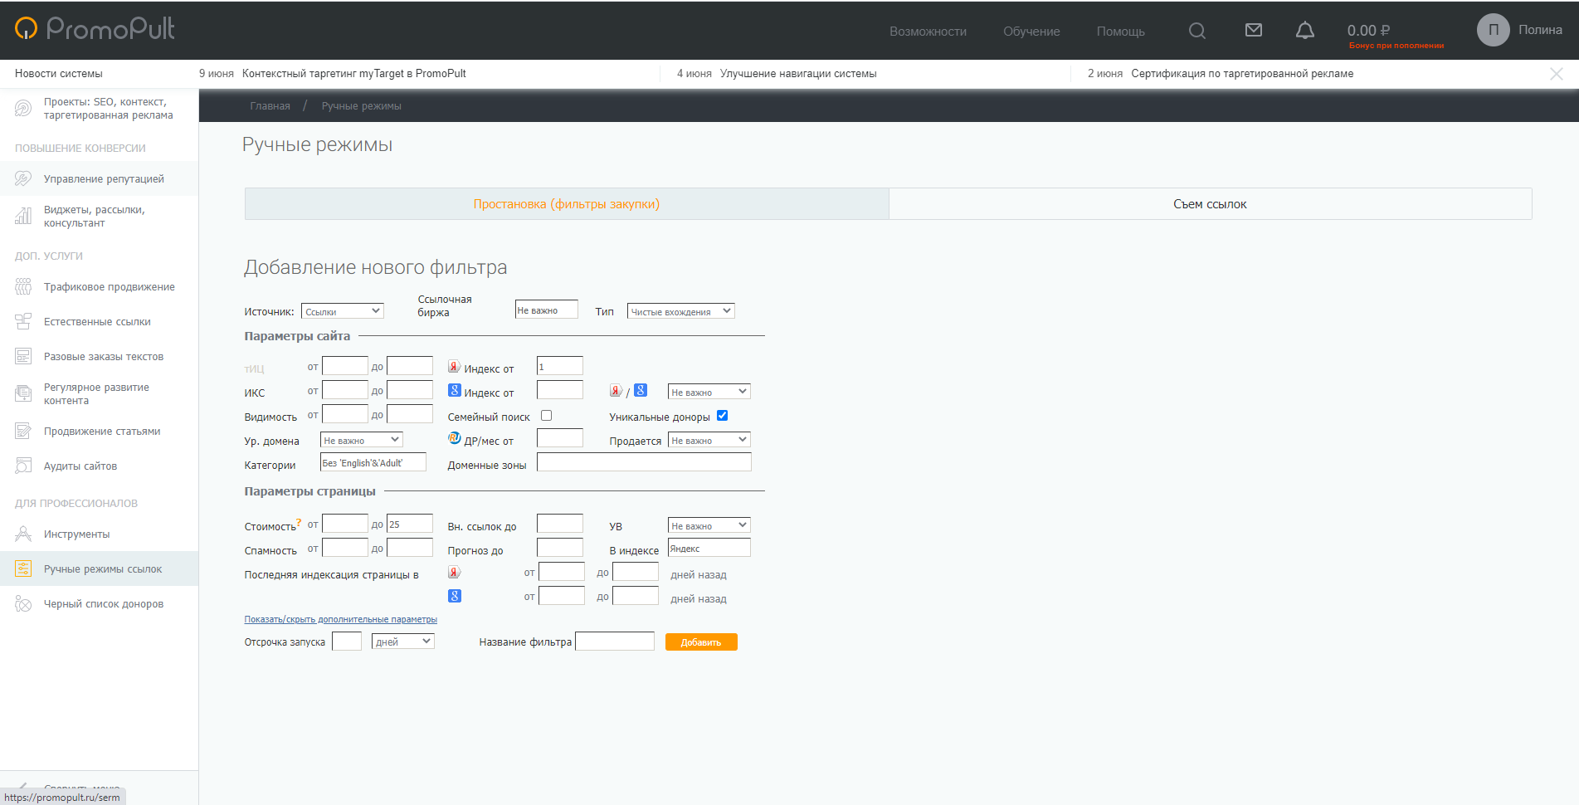Click the question mark next to Стоимость
The width and height of the screenshot is (1579, 805).
299,523
